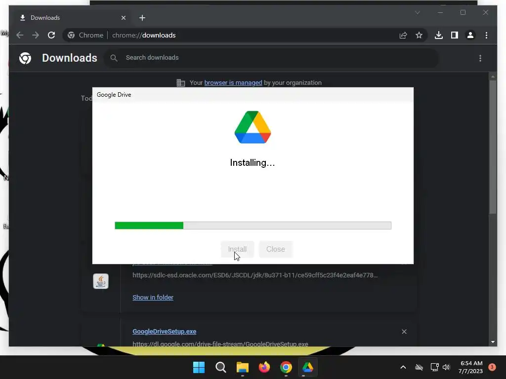Click the scrollbar down arrow
506x379 pixels.
click(493, 342)
